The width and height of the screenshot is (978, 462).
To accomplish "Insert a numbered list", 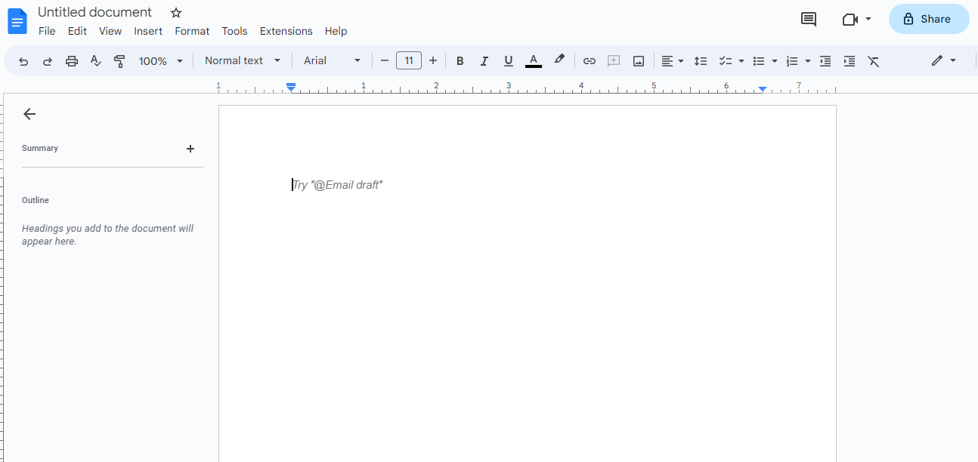I will click(792, 61).
